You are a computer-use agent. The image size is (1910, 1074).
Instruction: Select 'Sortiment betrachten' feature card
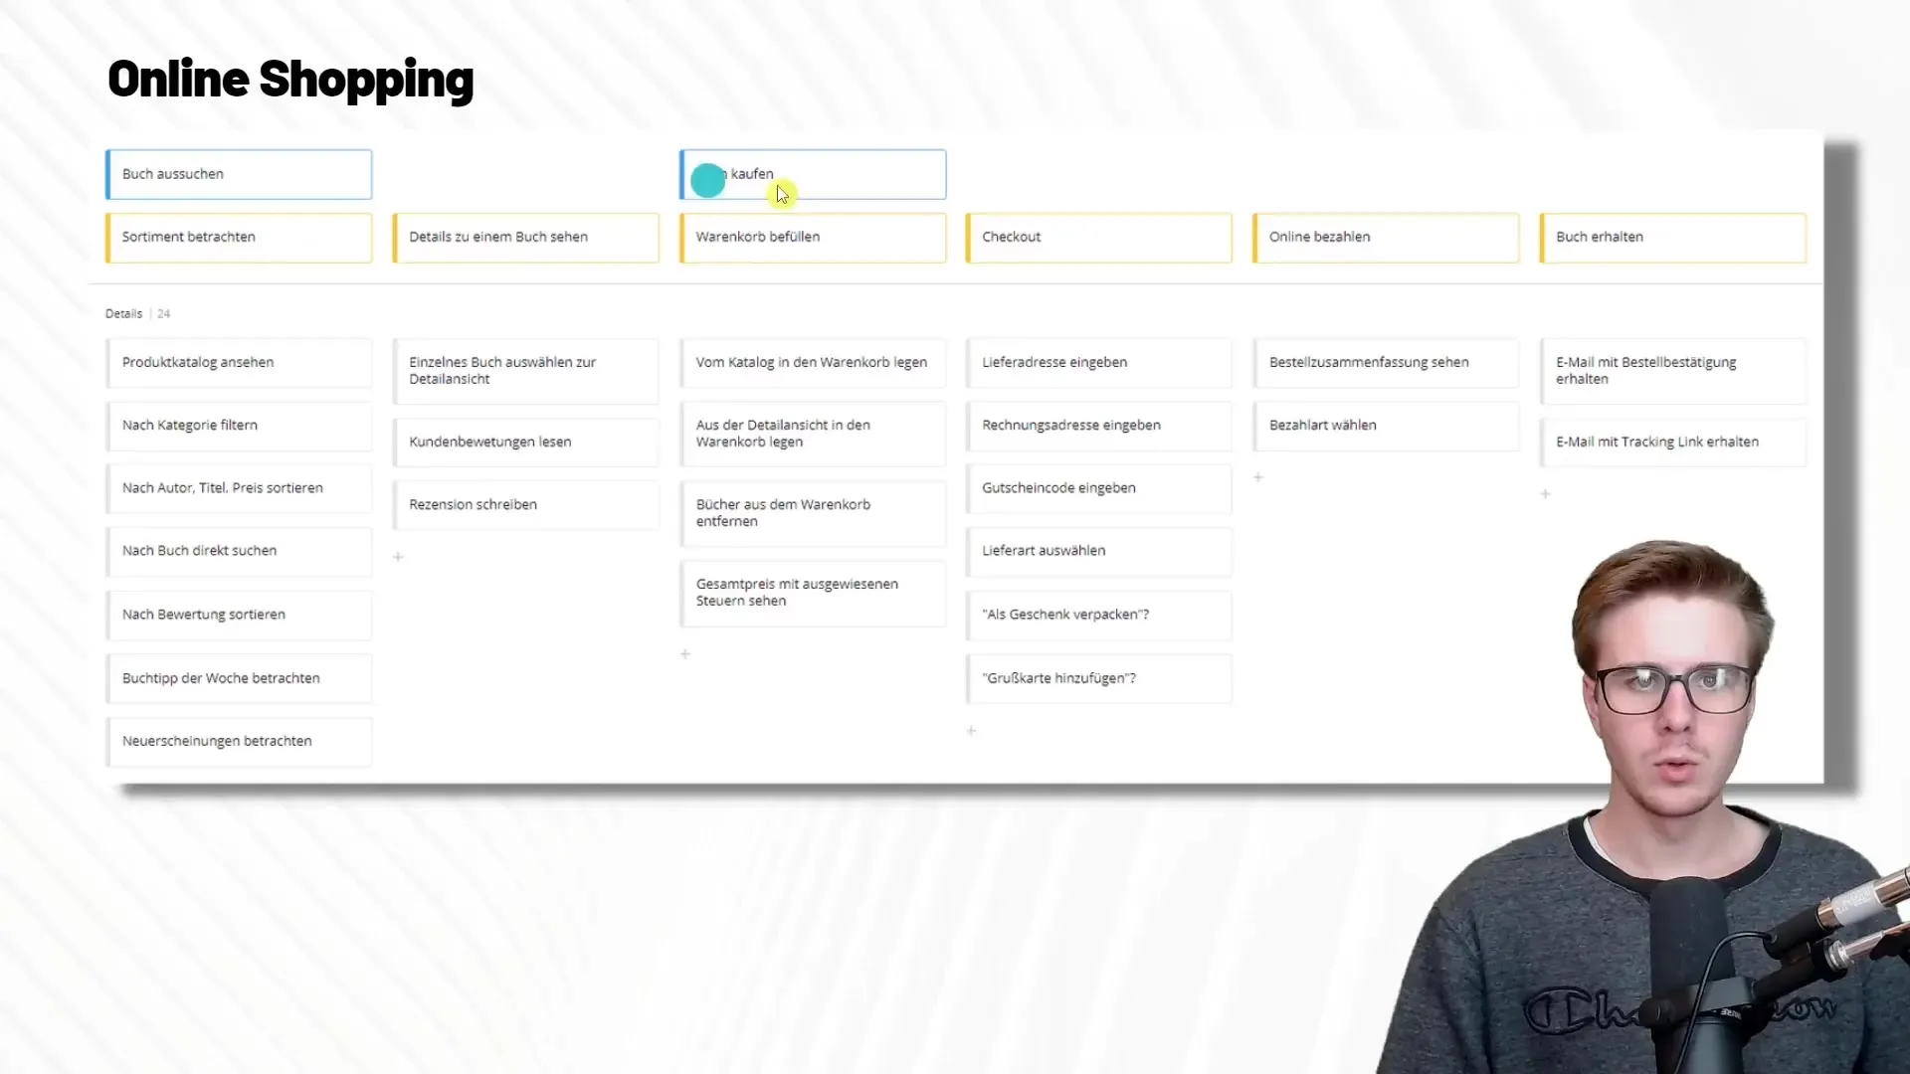[238, 236]
